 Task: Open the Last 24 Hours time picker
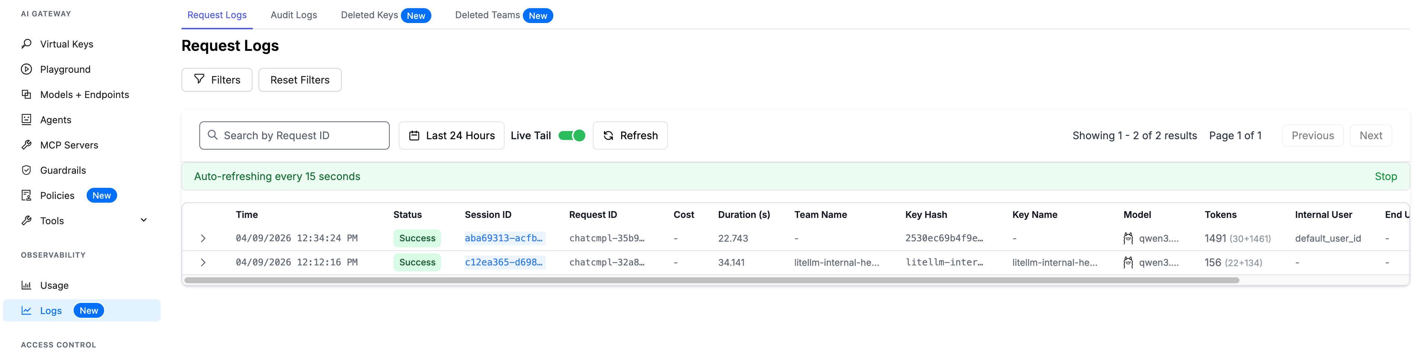(x=451, y=135)
